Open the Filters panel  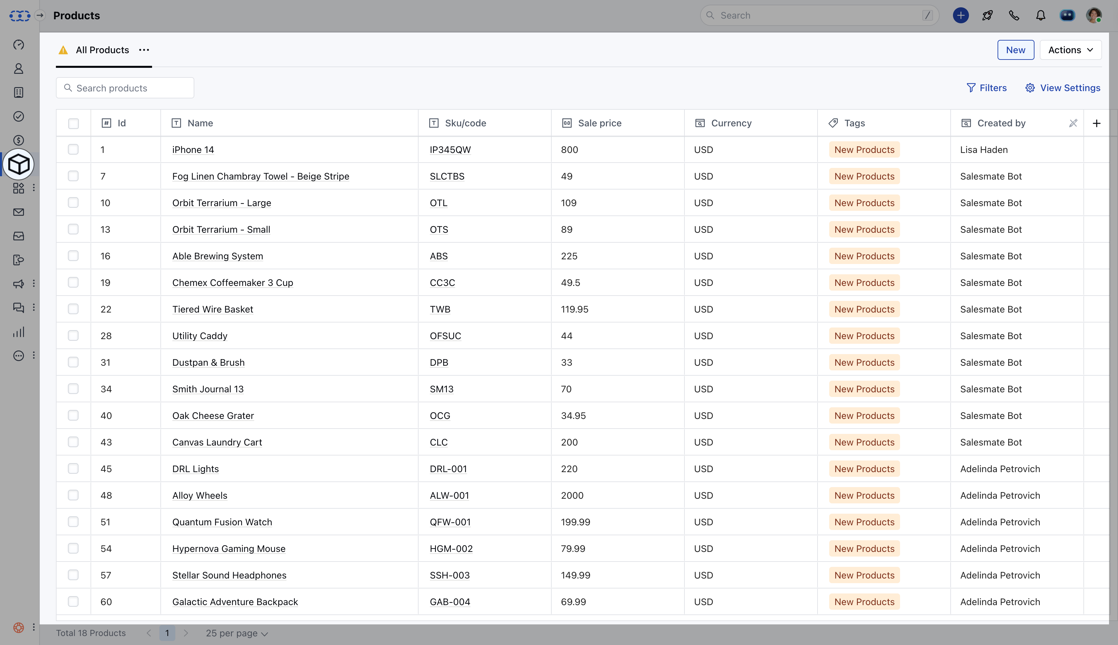[986, 88]
